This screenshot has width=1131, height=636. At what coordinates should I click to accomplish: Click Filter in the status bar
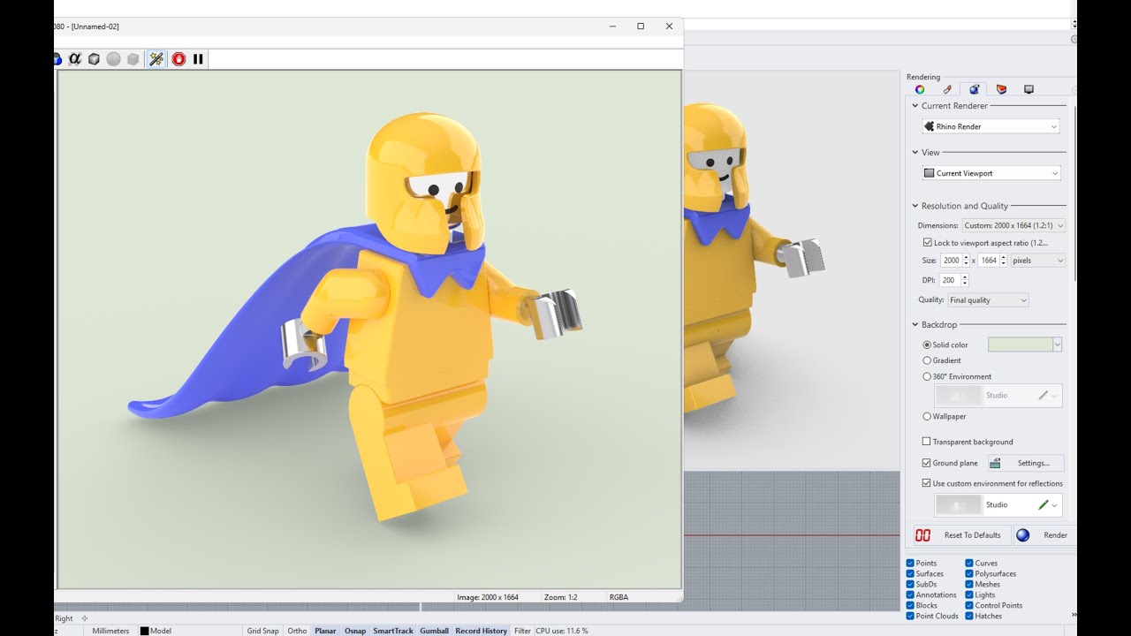pos(522,631)
